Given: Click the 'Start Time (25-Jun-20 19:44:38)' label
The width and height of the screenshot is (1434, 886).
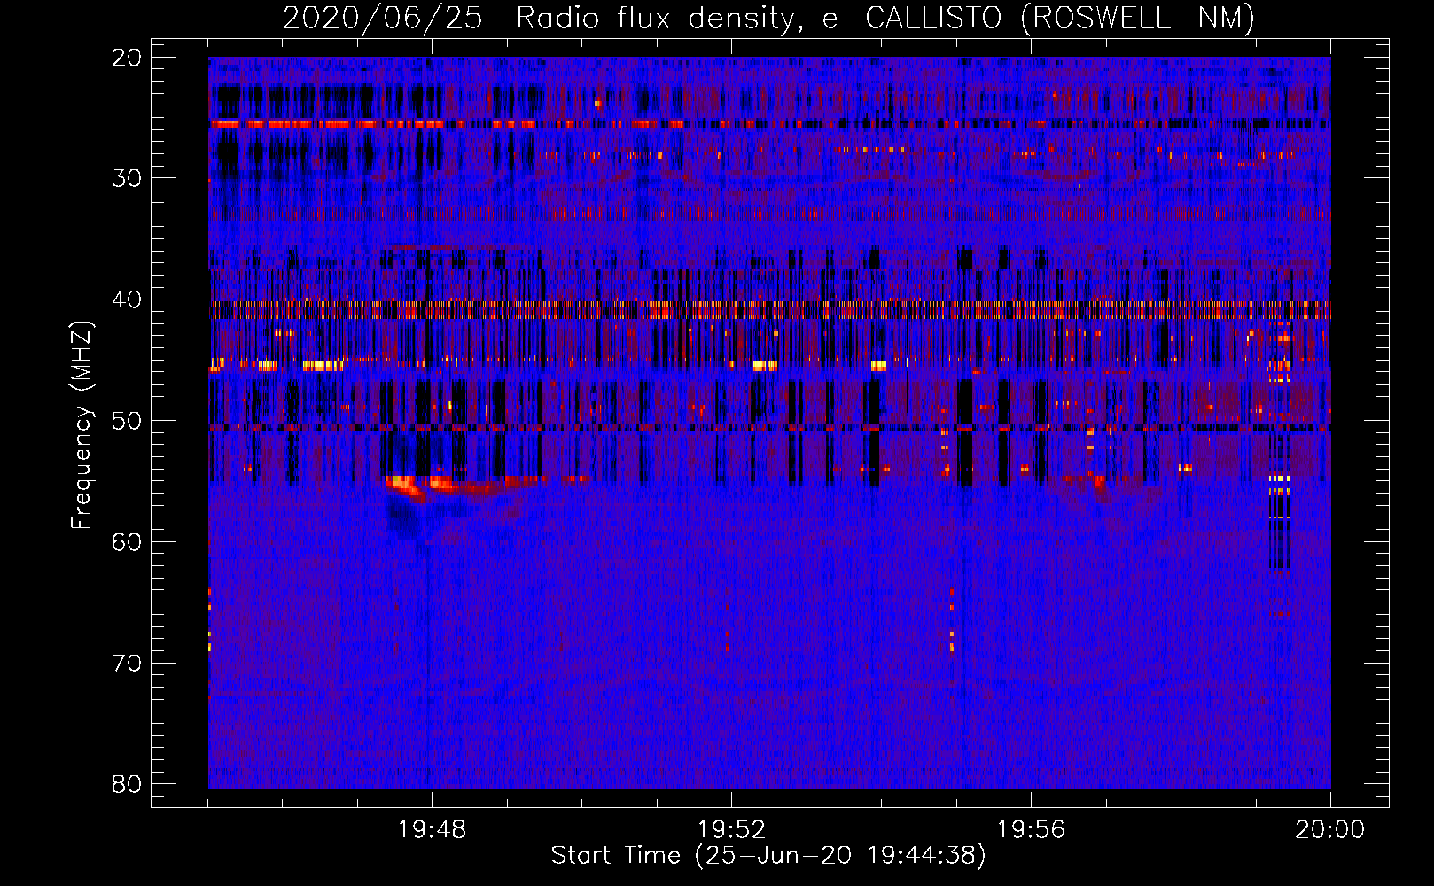Looking at the screenshot, I should [768, 856].
